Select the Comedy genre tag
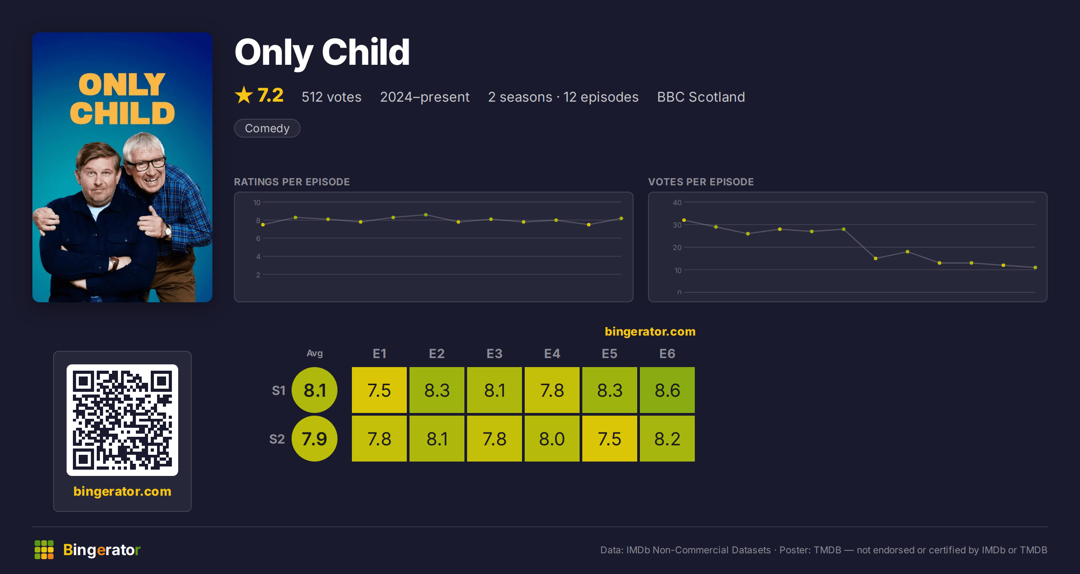The image size is (1080, 574). (267, 128)
